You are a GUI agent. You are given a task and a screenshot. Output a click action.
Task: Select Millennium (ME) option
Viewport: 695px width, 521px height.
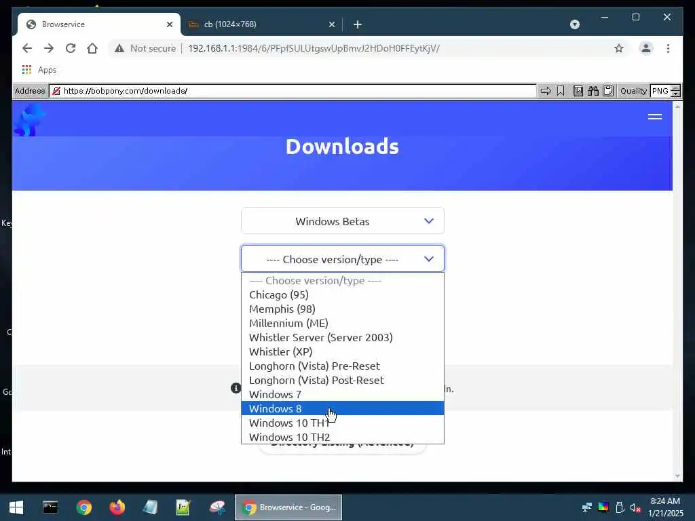click(x=343, y=323)
